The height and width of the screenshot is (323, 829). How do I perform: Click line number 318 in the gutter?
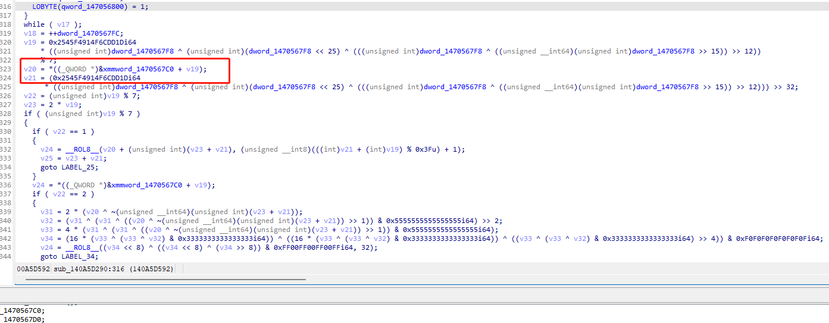(x=6, y=24)
